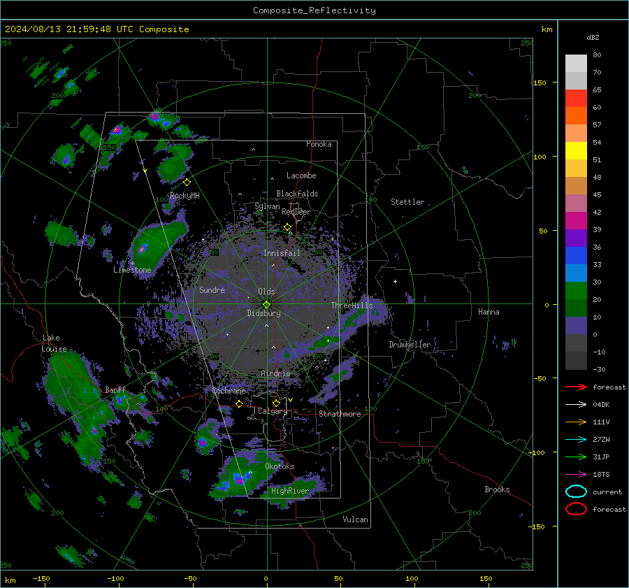Click the Olds city label
This screenshot has width=629, height=588.
266,292
